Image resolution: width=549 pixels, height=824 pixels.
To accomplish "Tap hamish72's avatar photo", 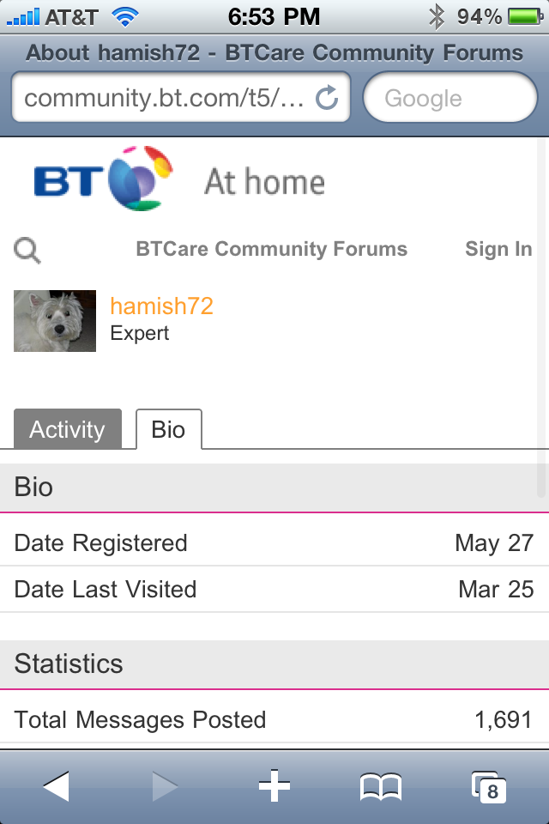I will (x=53, y=320).
